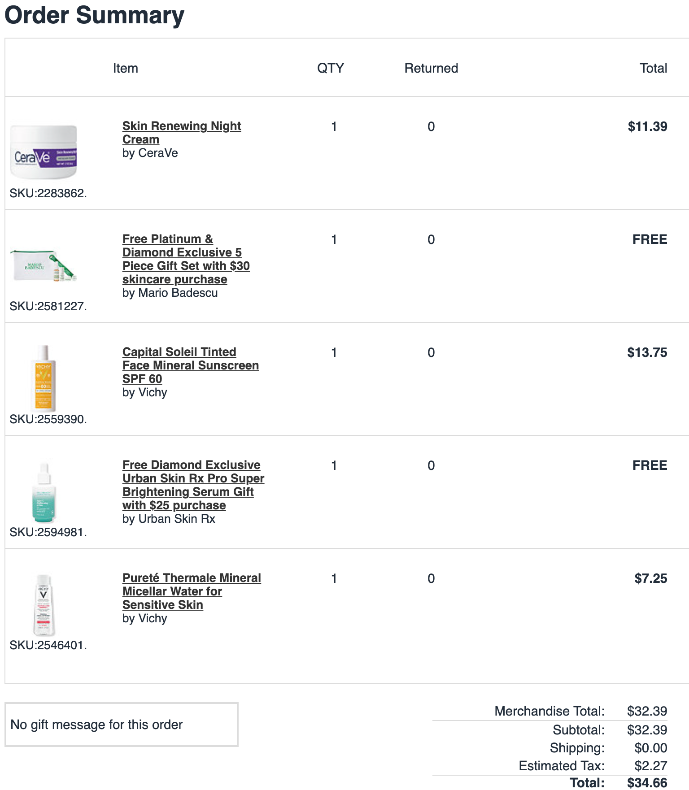689x790 pixels.
Task: Click the Vichy micellar water bottle thumbnail
Action: (44, 605)
